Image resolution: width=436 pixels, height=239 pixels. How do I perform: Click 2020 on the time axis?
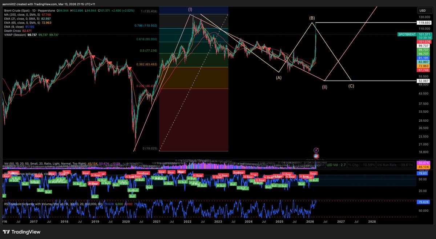tap(126, 221)
